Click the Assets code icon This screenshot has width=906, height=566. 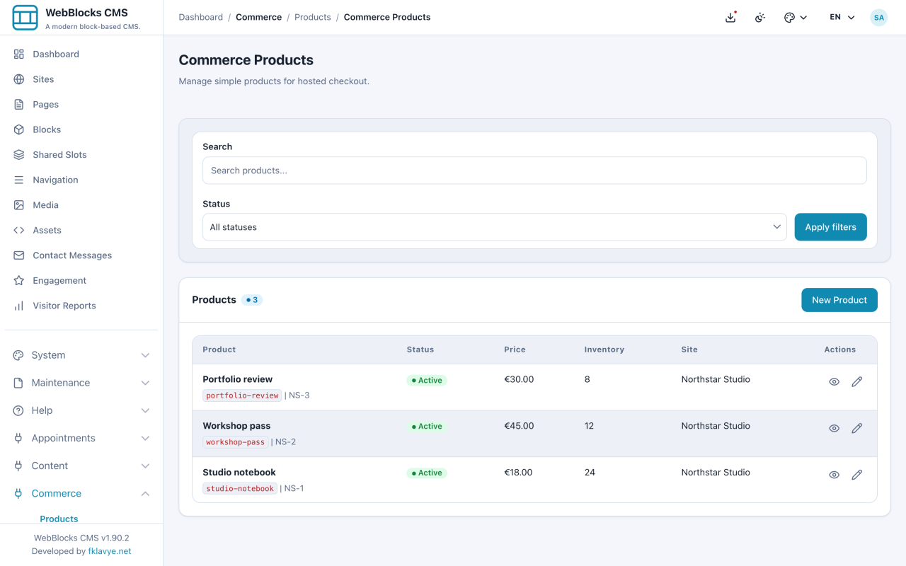[x=19, y=230]
